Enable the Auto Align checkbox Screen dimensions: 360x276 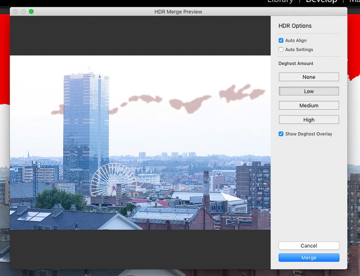tap(281, 40)
